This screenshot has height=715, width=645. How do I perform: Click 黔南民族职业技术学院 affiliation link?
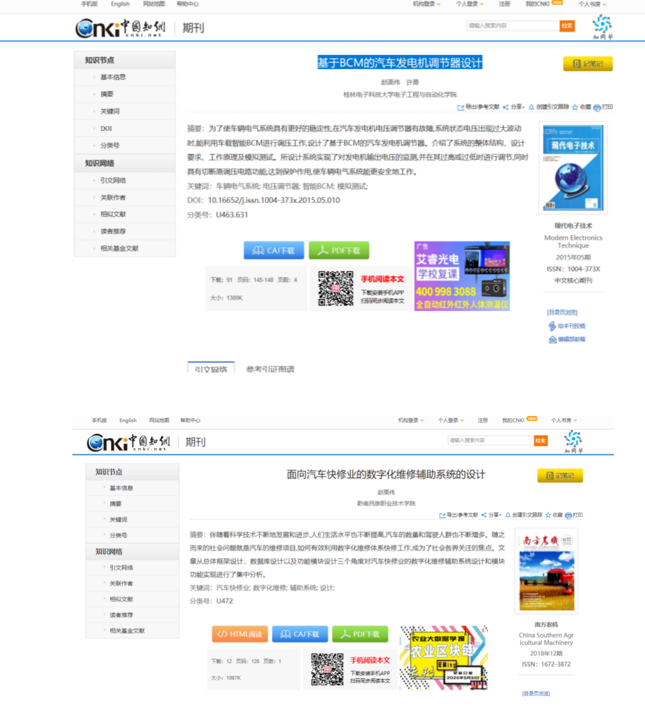coord(386,503)
